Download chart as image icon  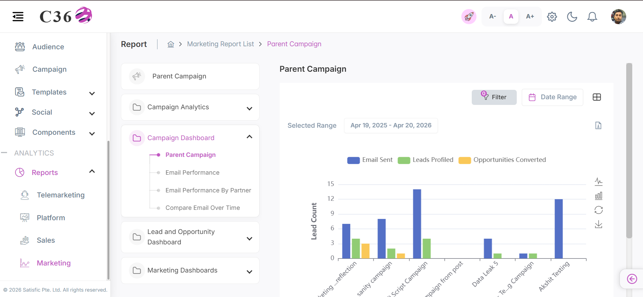pos(599,224)
